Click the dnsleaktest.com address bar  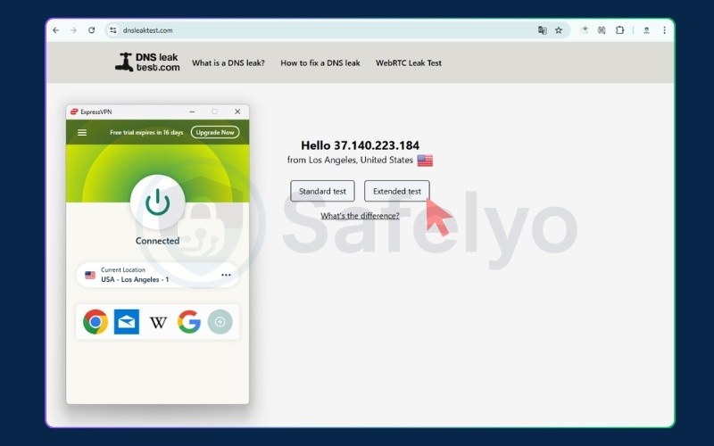[337, 30]
